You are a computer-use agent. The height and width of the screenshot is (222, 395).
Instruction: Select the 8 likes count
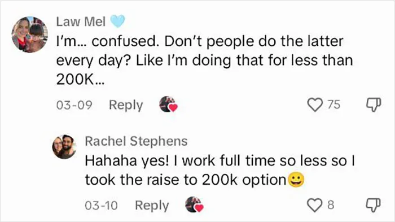[x=331, y=205]
